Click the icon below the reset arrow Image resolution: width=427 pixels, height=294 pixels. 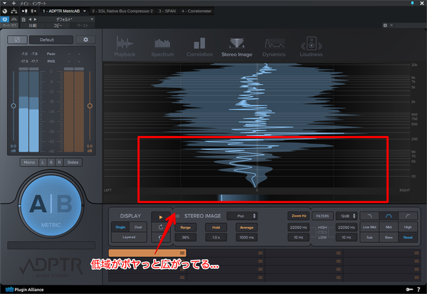pos(161,237)
